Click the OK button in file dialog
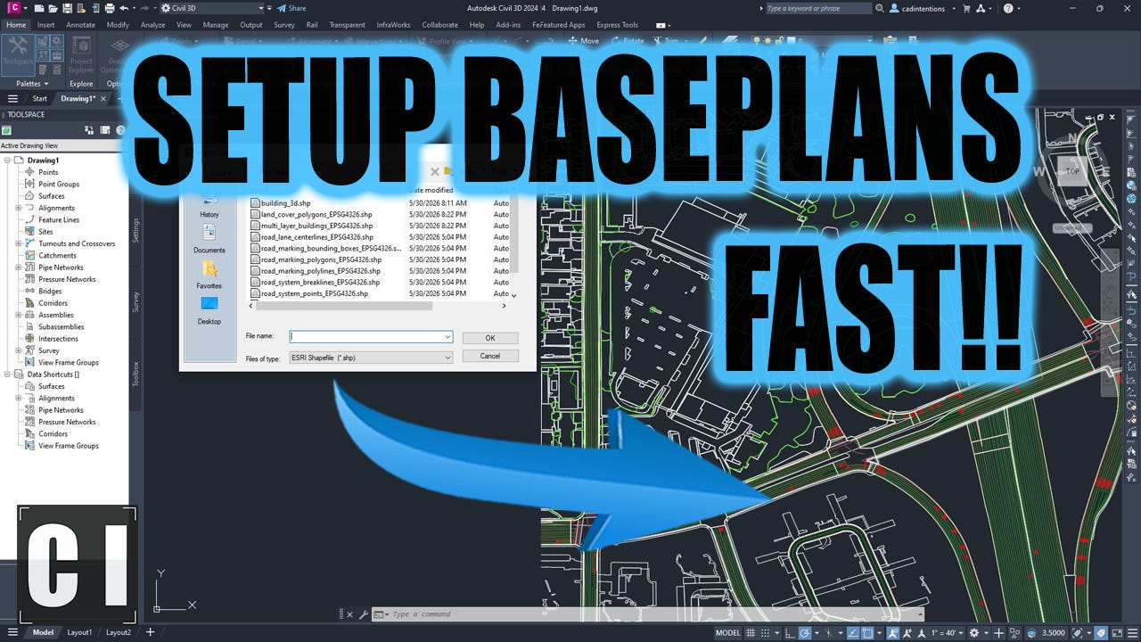The height and width of the screenshot is (642, 1141). pyautogui.click(x=490, y=338)
